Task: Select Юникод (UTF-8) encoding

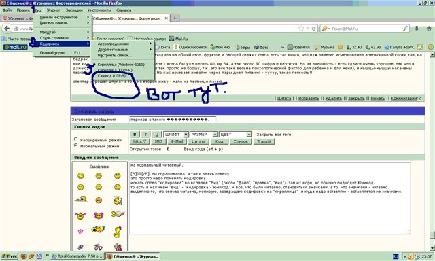Action: point(122,75)
